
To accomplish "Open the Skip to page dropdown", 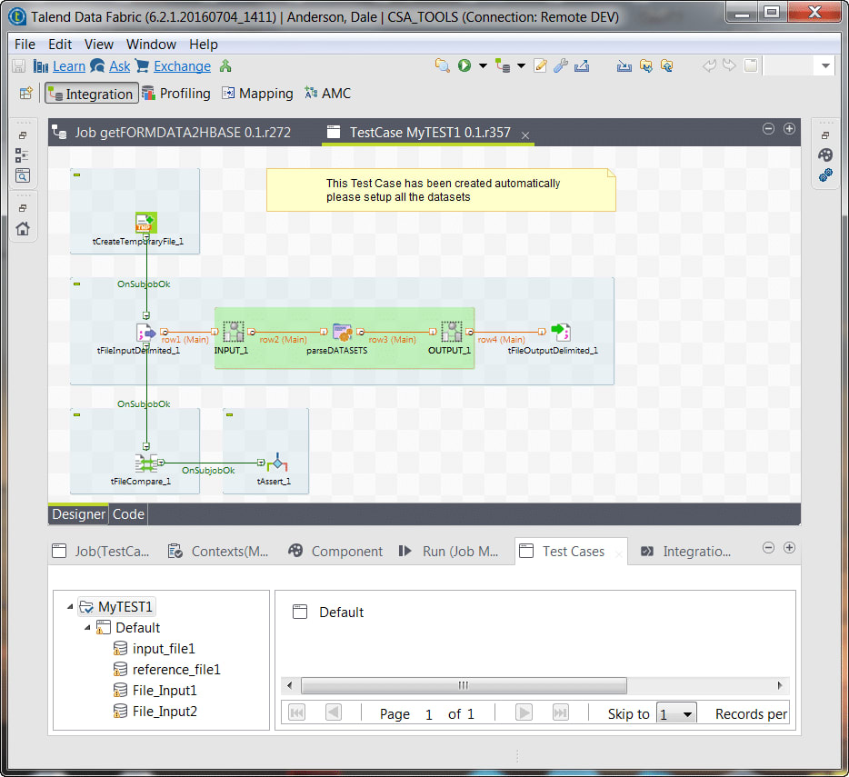I will point(687,713).
